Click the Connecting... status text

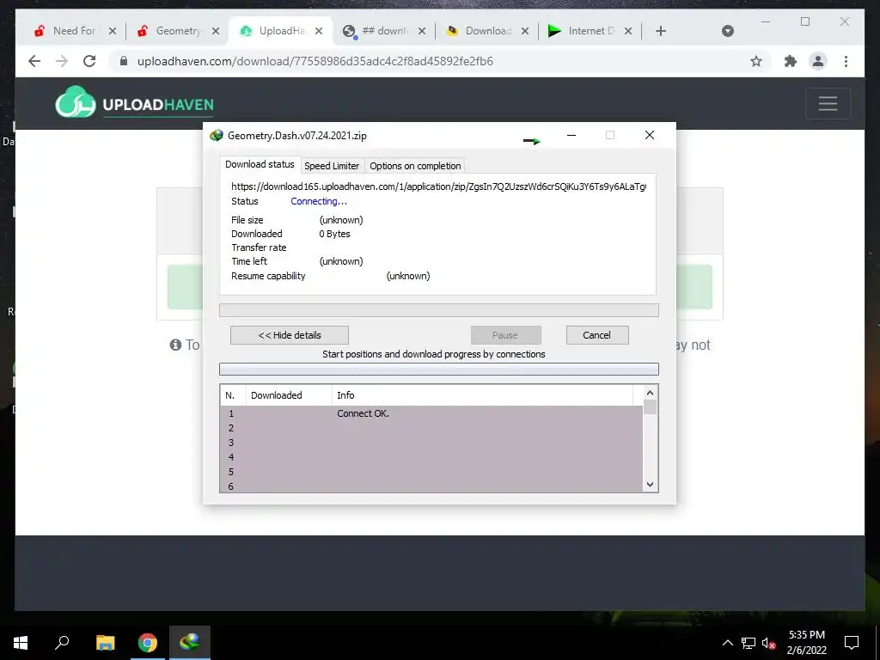319,201
